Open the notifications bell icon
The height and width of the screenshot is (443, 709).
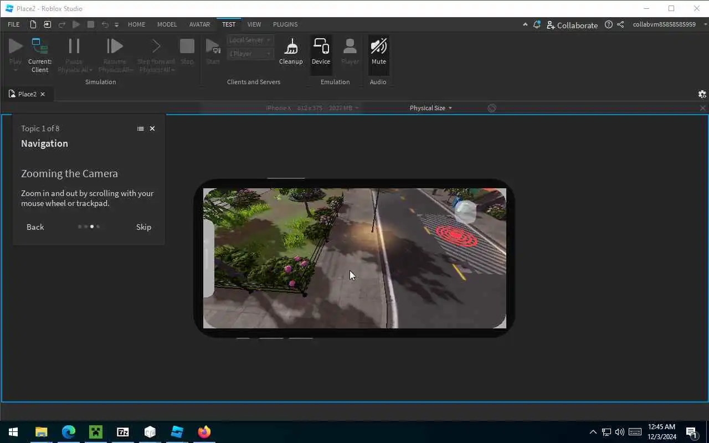(x=537, y=25)
